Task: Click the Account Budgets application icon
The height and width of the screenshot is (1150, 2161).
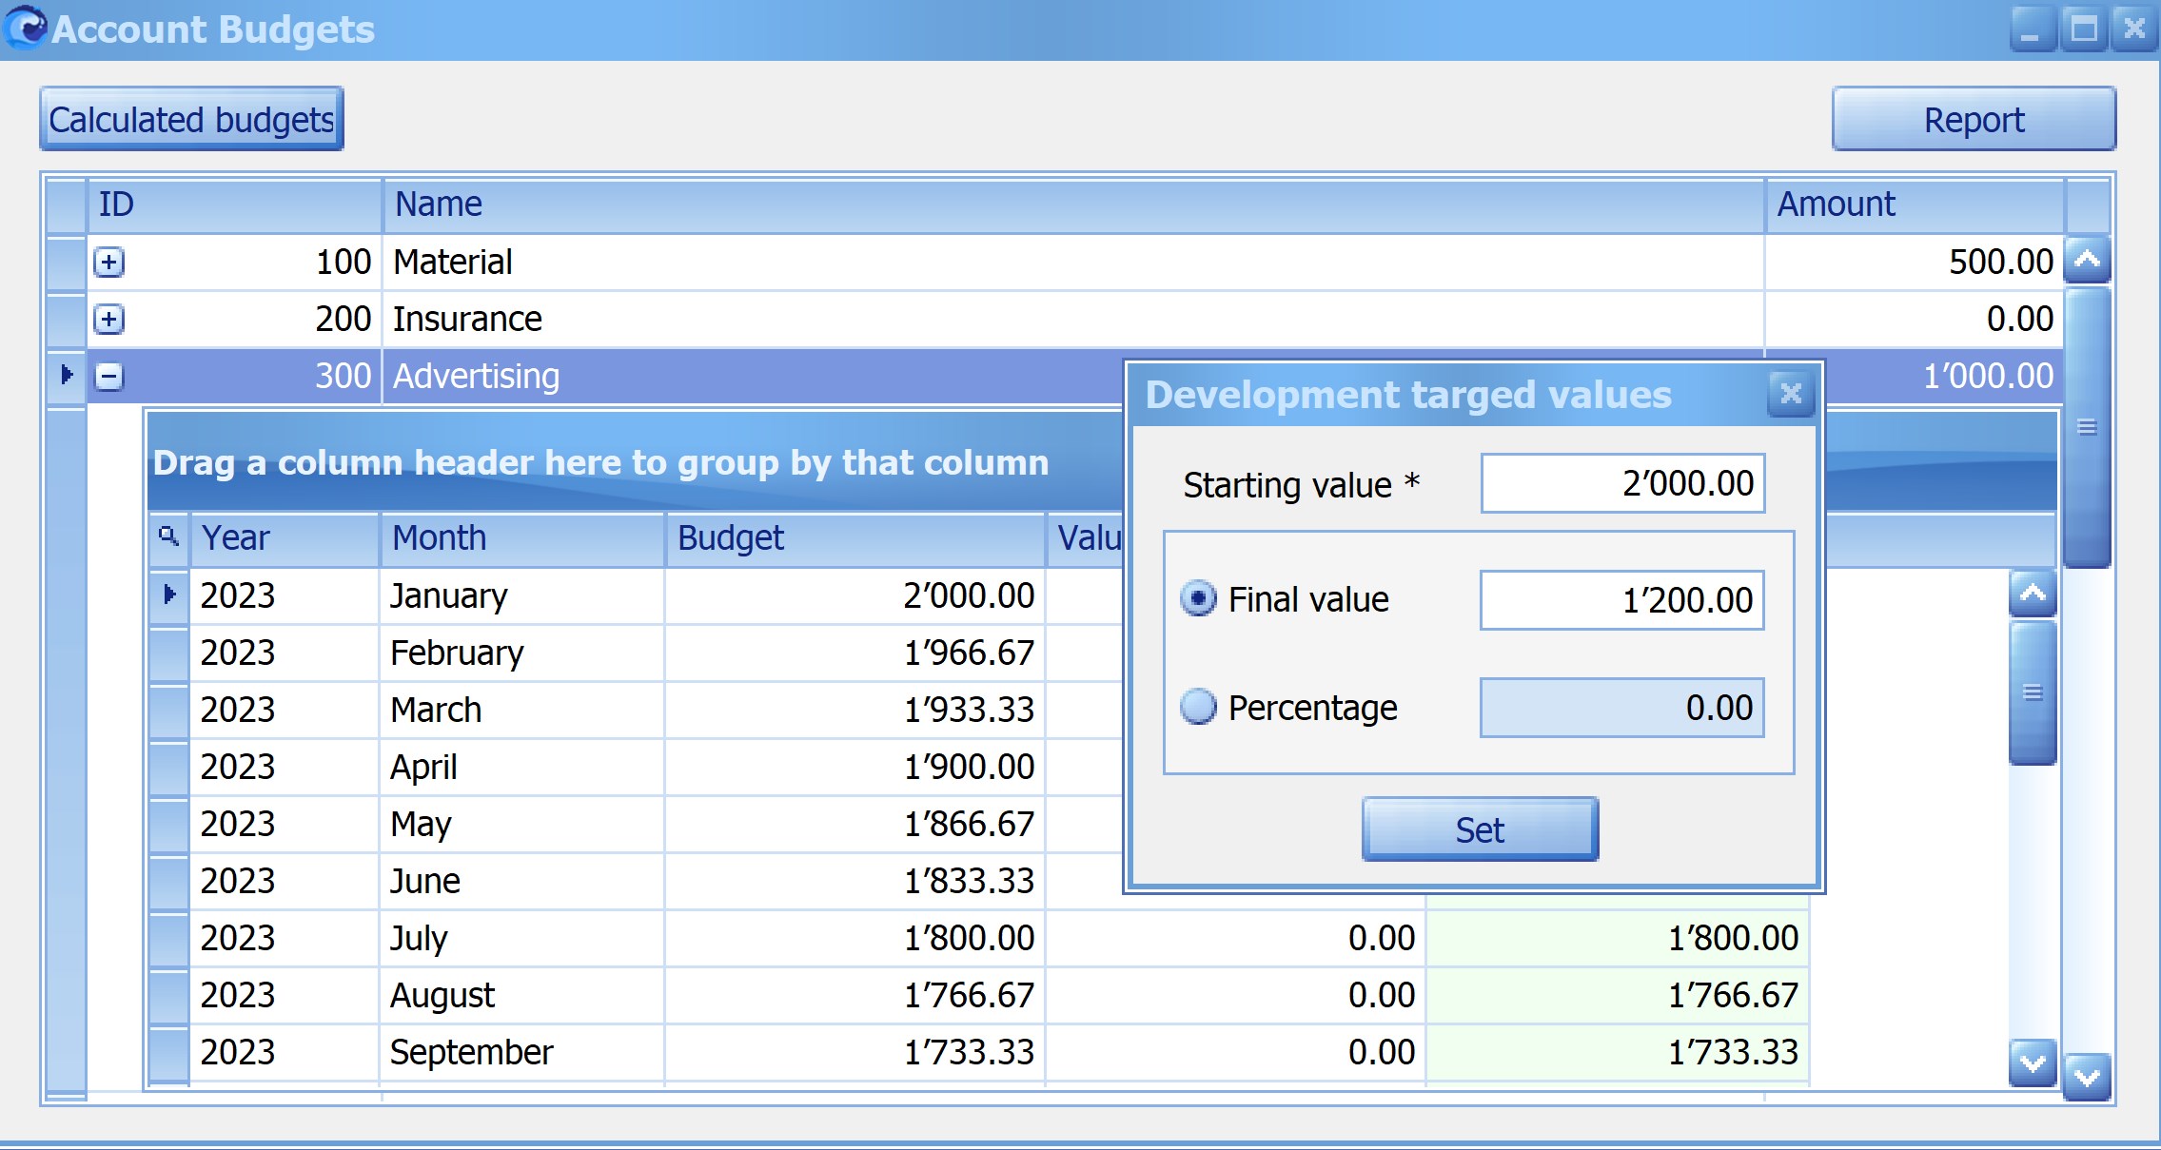Action: pyautogui.click(x=26, y=28)
